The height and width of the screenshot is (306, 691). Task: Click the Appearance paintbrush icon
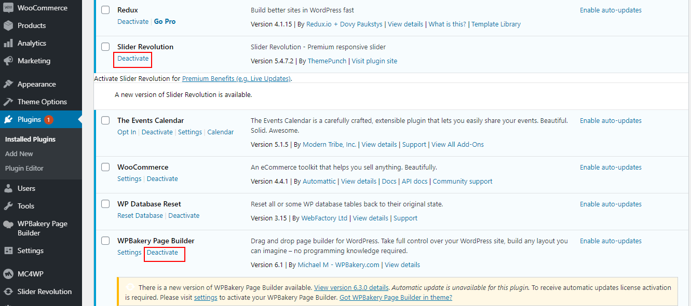[x=8, y=84]
